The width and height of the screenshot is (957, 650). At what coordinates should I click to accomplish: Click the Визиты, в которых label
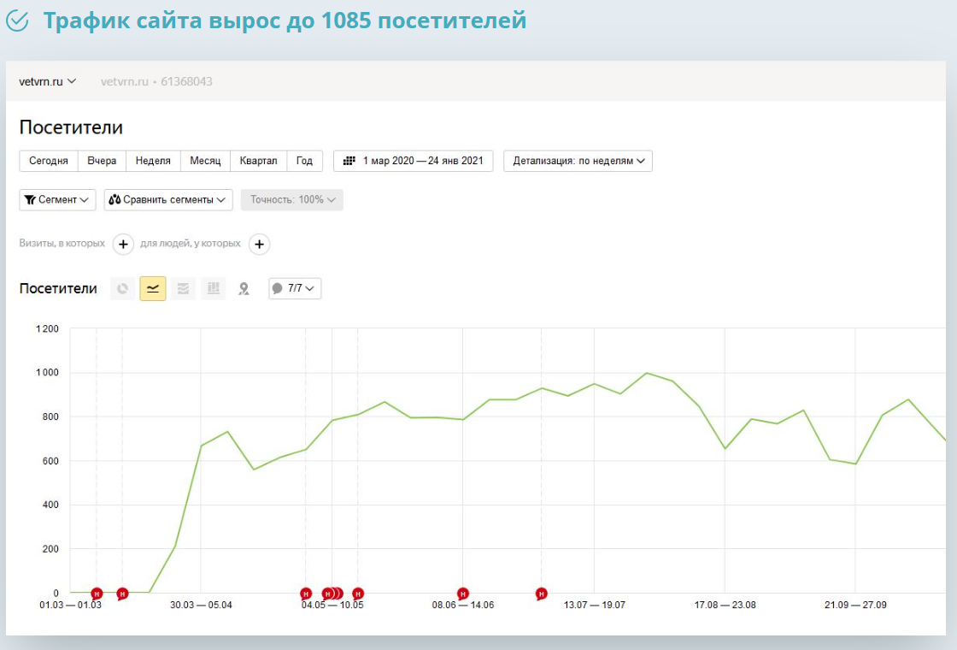[x=62, y=243]
